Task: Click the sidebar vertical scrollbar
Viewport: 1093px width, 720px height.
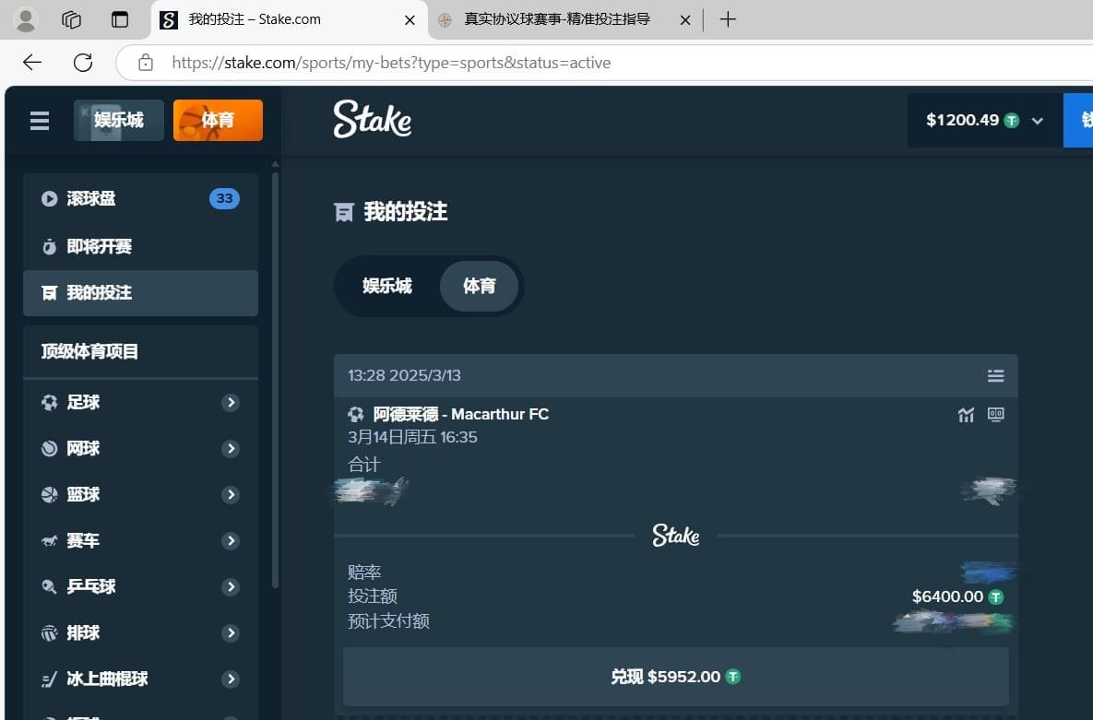Action: point(276,380)
